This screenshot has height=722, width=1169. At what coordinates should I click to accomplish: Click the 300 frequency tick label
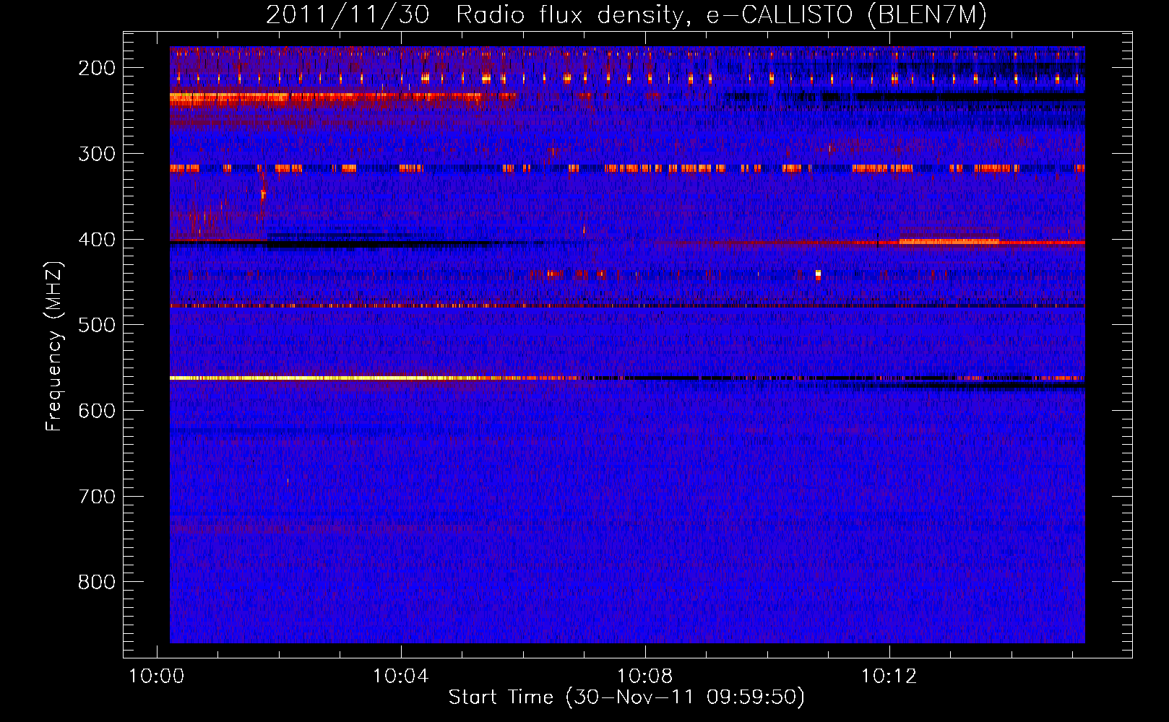[x=97, y=154]
